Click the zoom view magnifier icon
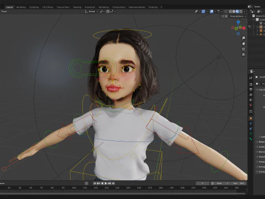The width and height of the screenshot is (265, 199). [243, 38]
